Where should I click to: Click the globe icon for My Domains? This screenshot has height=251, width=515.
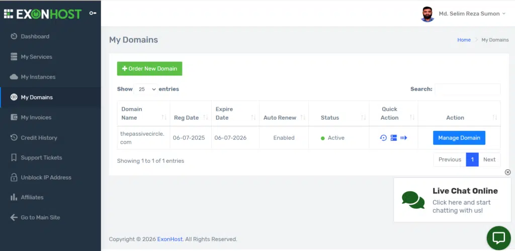click(x=14, y=97)
